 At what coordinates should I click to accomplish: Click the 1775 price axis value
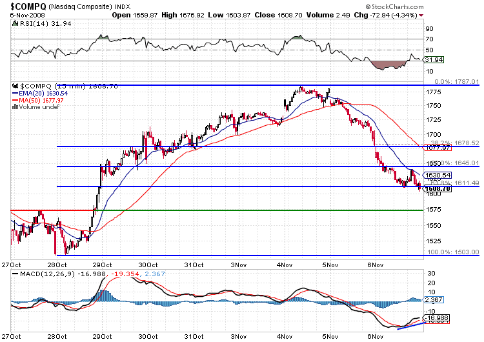tap(434, 92)
